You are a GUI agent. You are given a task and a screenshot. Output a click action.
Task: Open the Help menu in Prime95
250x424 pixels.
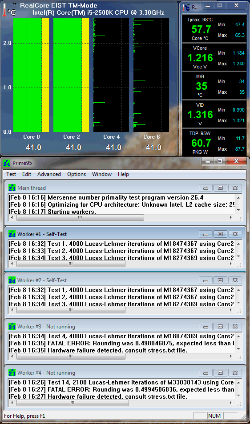[123, 174]
